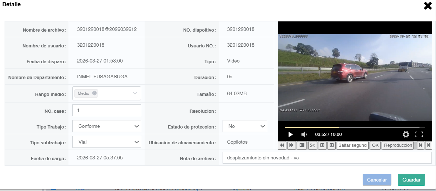Click the scissors cut-clip button
The image size is (436, 191).
(312, 145)
